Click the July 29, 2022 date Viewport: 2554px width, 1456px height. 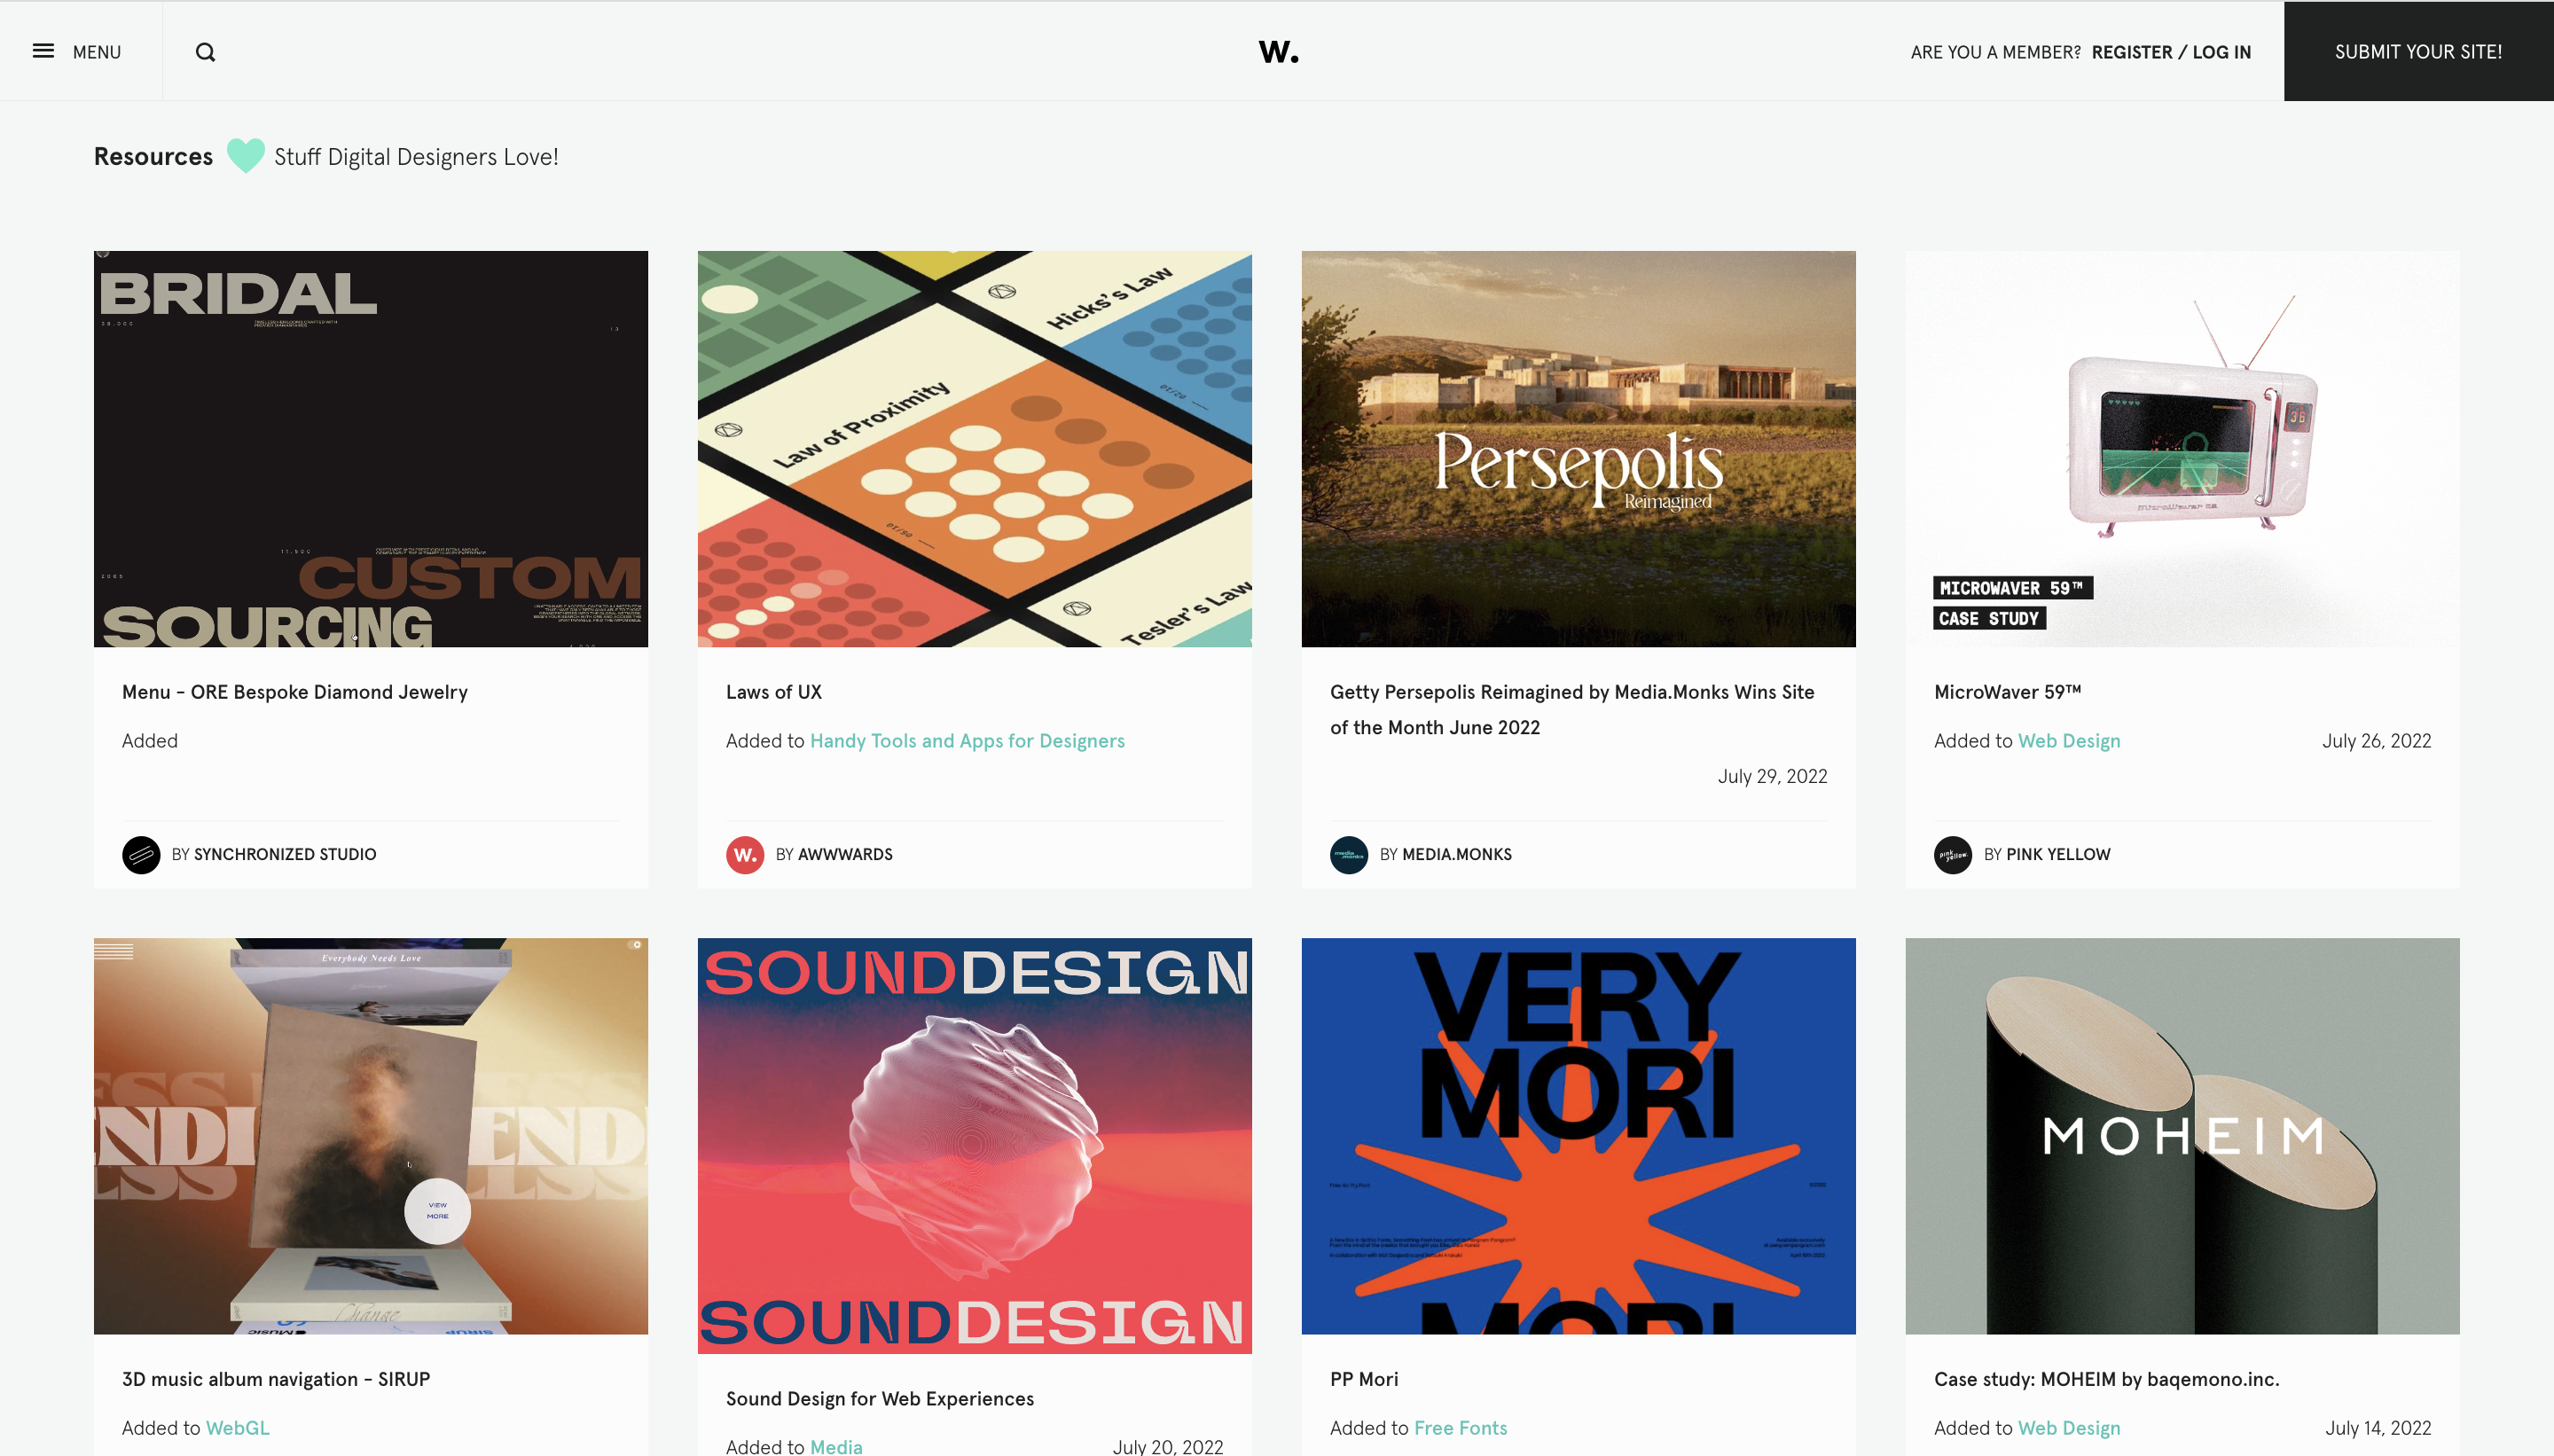click(x=1772, y=776)
